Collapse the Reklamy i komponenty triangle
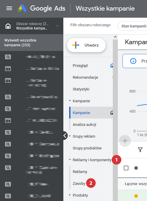 click(70, 160)
